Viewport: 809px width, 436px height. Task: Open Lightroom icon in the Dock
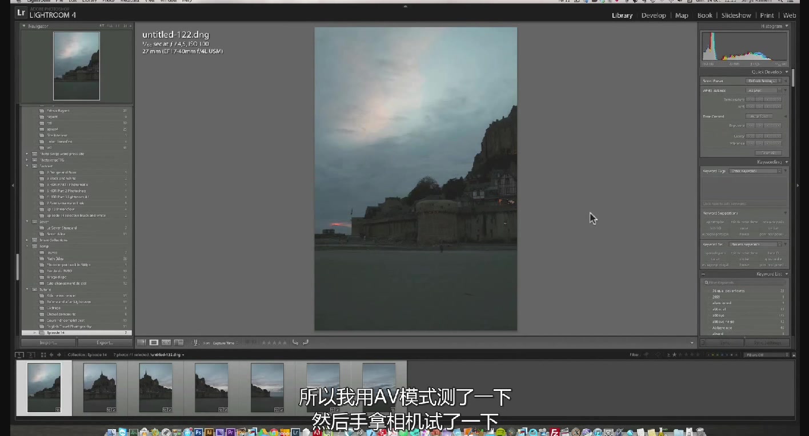pos(295,432)
